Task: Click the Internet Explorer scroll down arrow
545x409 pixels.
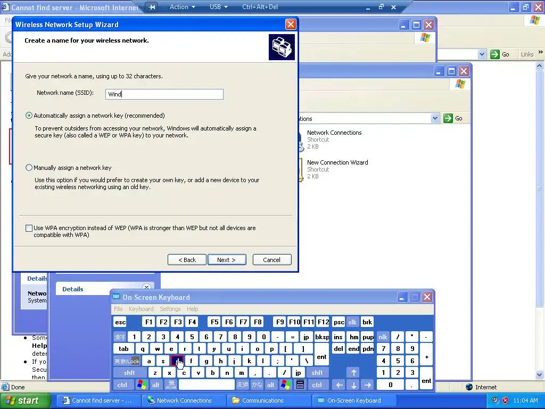Action: pyautogui.click(x=540, y=374)
